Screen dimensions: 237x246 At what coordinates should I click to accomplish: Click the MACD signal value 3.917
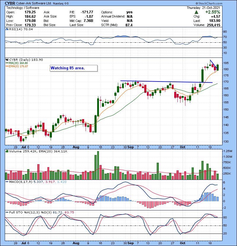(x=50, y=182)
